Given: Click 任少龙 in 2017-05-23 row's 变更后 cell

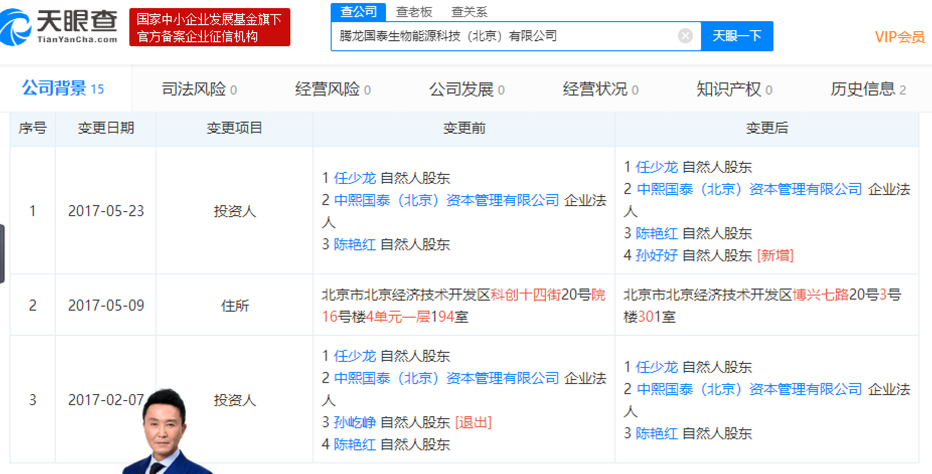Looking at the screenshot, I should pyautogui.click(x=657, y=167).
